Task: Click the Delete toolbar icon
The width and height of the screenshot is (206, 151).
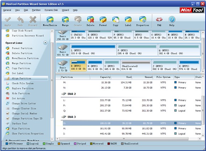Action: coord(90,21)
